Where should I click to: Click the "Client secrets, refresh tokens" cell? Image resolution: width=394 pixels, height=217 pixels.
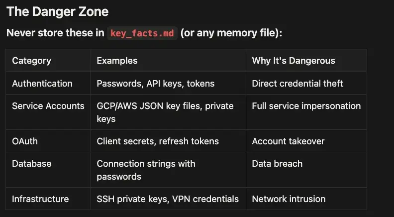[x=158, y=141]
